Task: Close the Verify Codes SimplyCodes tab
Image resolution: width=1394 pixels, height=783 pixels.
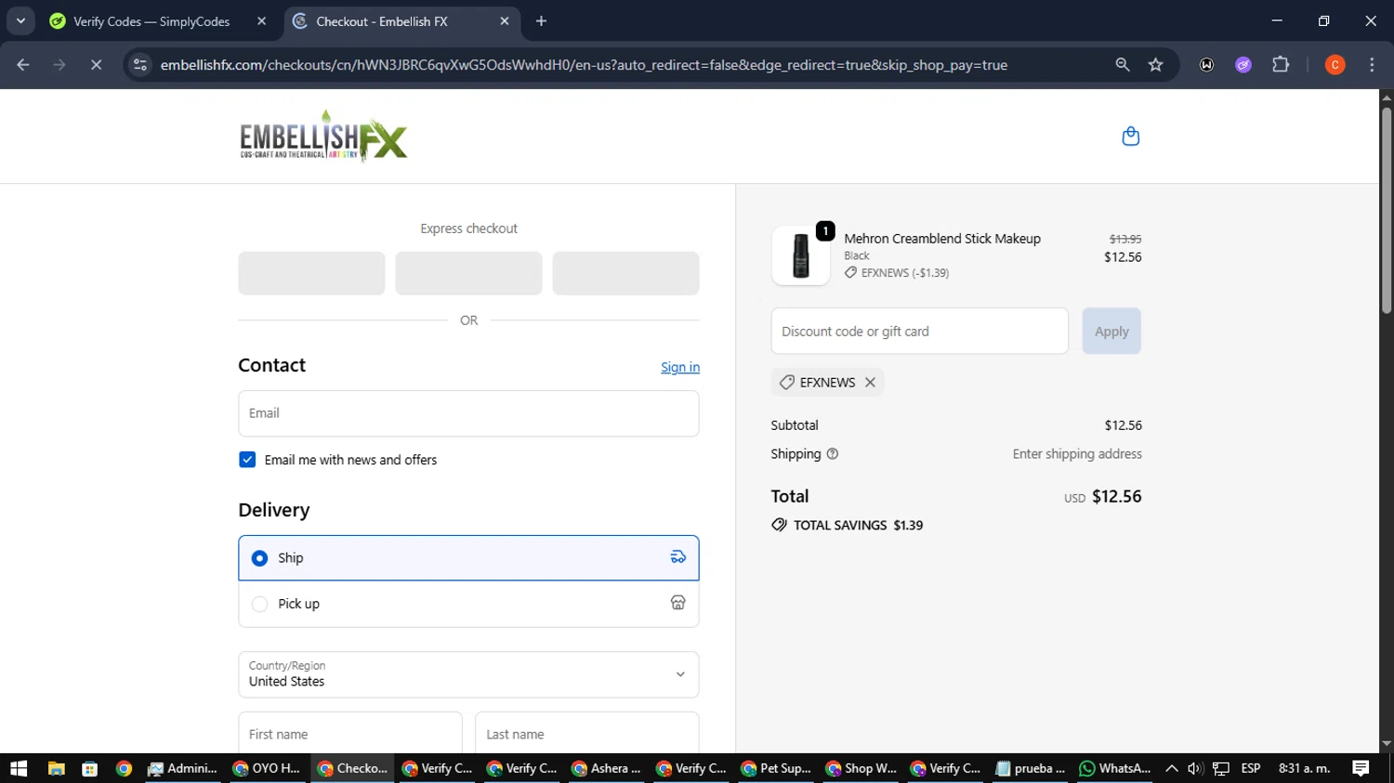Action: coord(262,21)
